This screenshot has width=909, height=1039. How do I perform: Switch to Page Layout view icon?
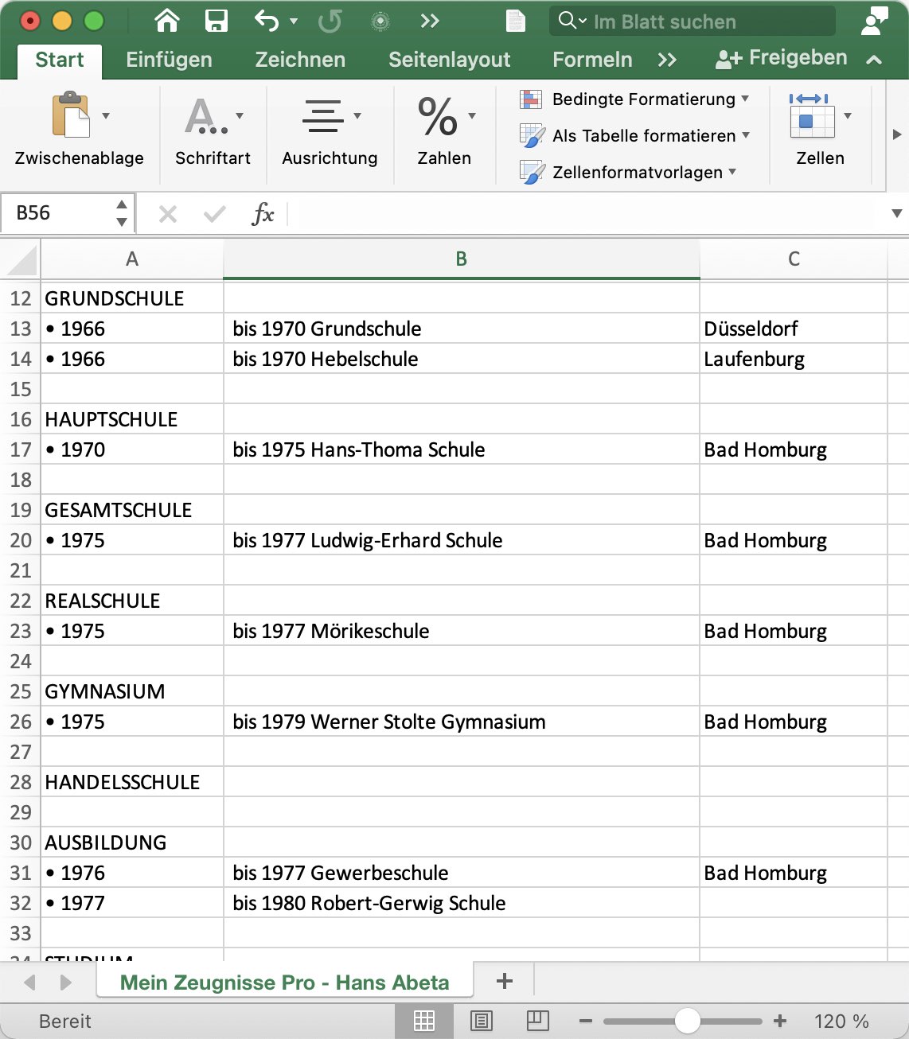(x=482, y=1021)
